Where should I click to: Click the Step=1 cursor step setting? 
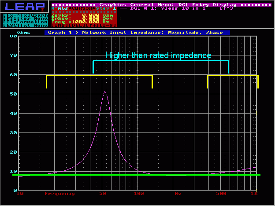[106, 8]
